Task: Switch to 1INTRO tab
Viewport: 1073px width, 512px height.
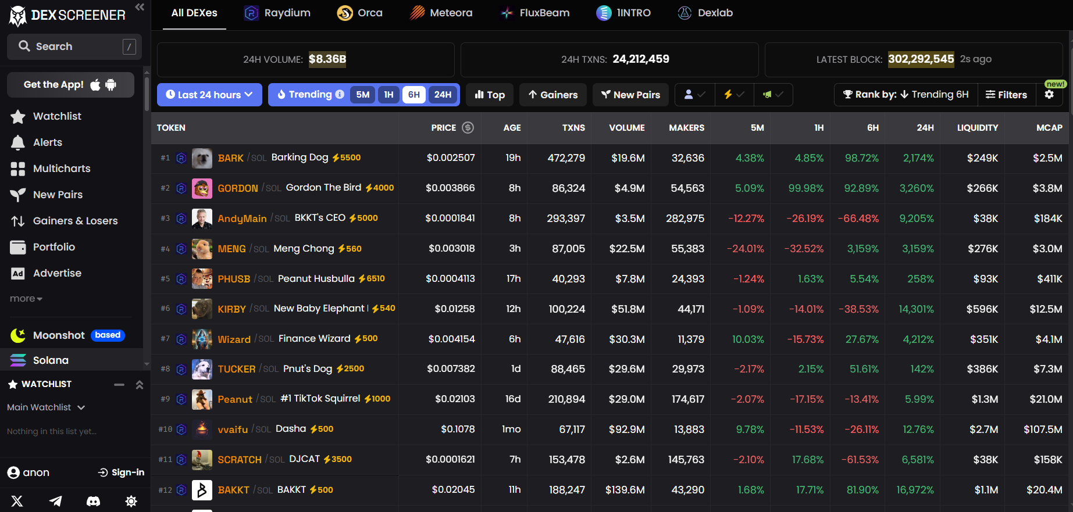Action: [623, 13]
